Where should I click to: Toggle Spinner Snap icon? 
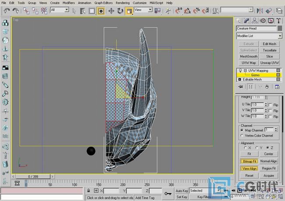click(x=205, y=11)
